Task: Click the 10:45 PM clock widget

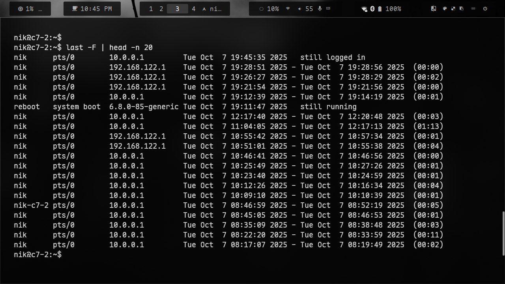Action: (92, 9)
